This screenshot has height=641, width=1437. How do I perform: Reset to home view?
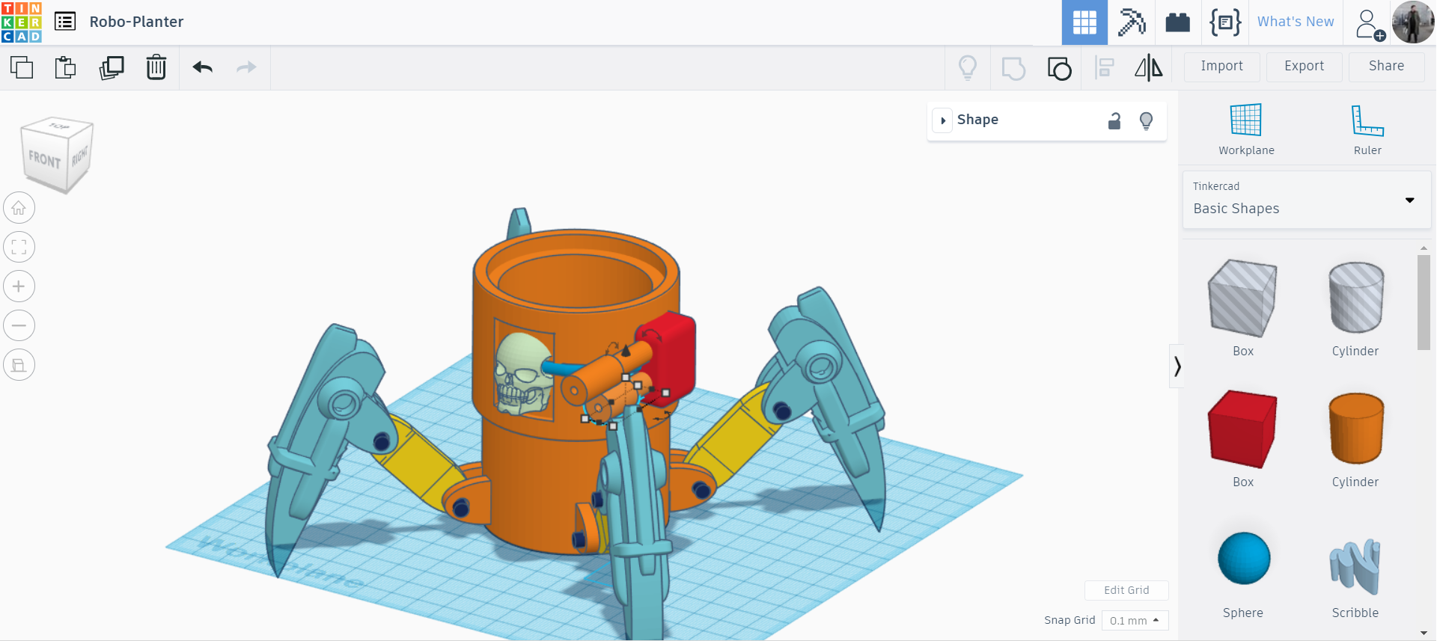(x=19, y=208)
